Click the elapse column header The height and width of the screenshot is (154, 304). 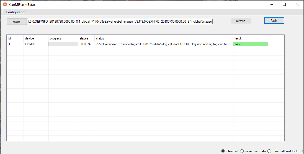[86, 38]
